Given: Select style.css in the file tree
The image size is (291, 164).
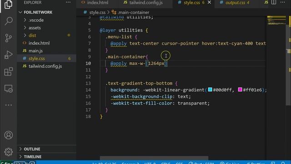Looking at the screenshot, I should point(36,59).
